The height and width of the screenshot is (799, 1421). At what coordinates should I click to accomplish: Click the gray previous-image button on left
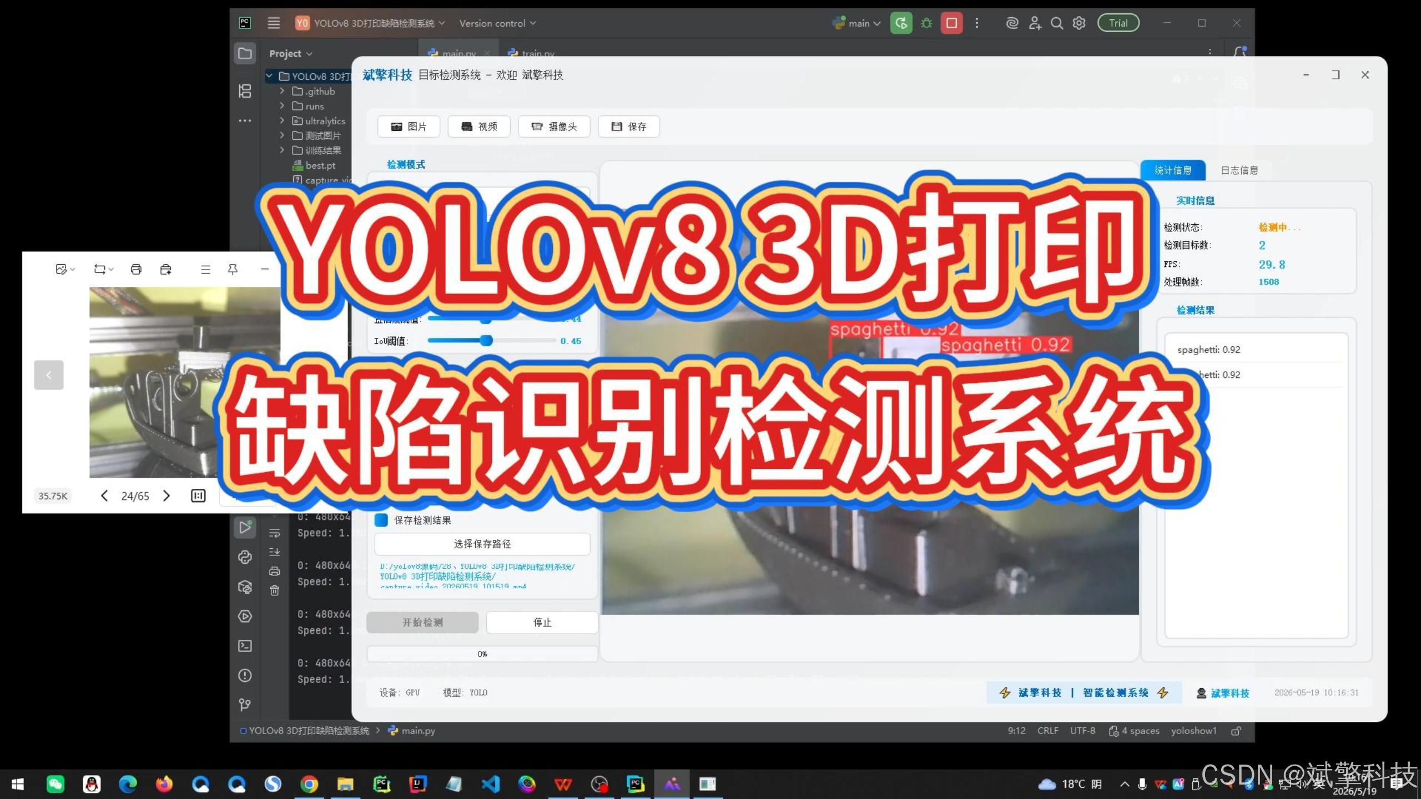click(49, 375)
